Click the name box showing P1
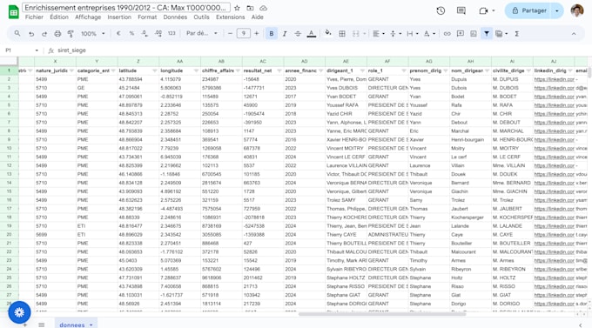 (x=22, y=50)
